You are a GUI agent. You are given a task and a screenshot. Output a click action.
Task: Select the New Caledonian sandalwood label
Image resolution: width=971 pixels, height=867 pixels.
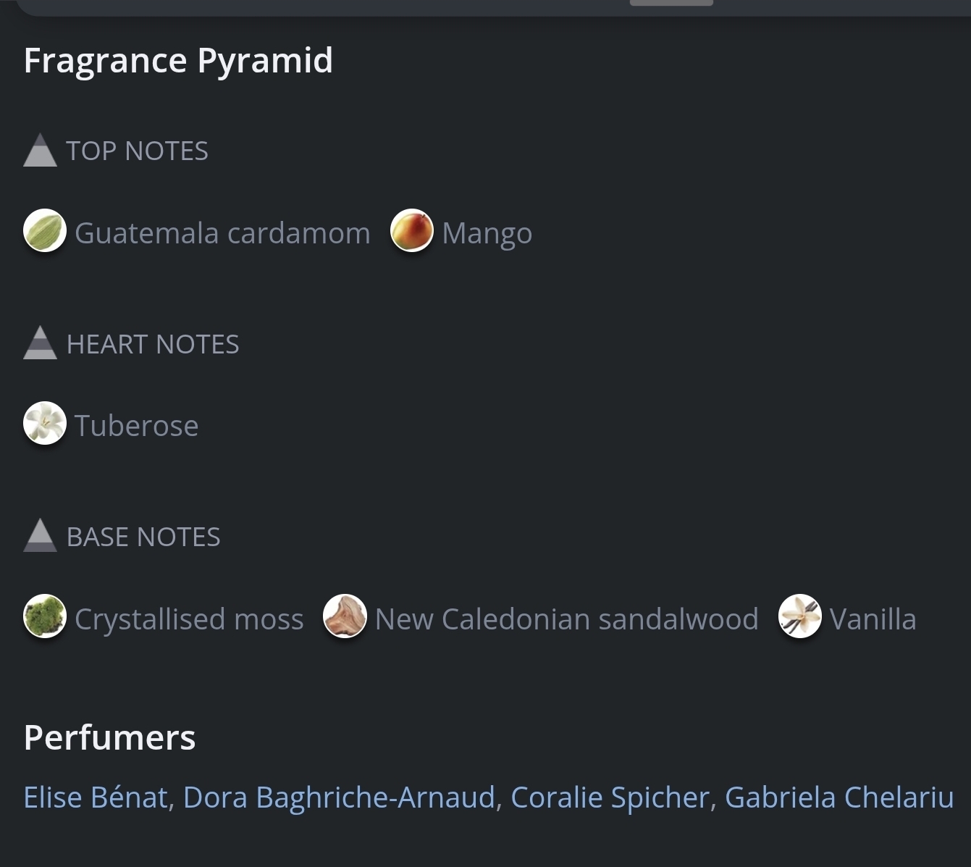(x=566, y=619)
